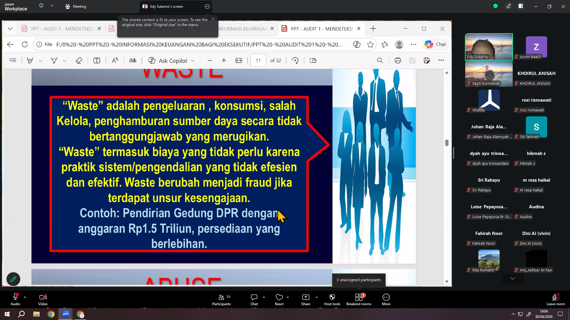The image size is (570, 320).
Task: Select the PDF eraser tool
Action: [79, 60]
